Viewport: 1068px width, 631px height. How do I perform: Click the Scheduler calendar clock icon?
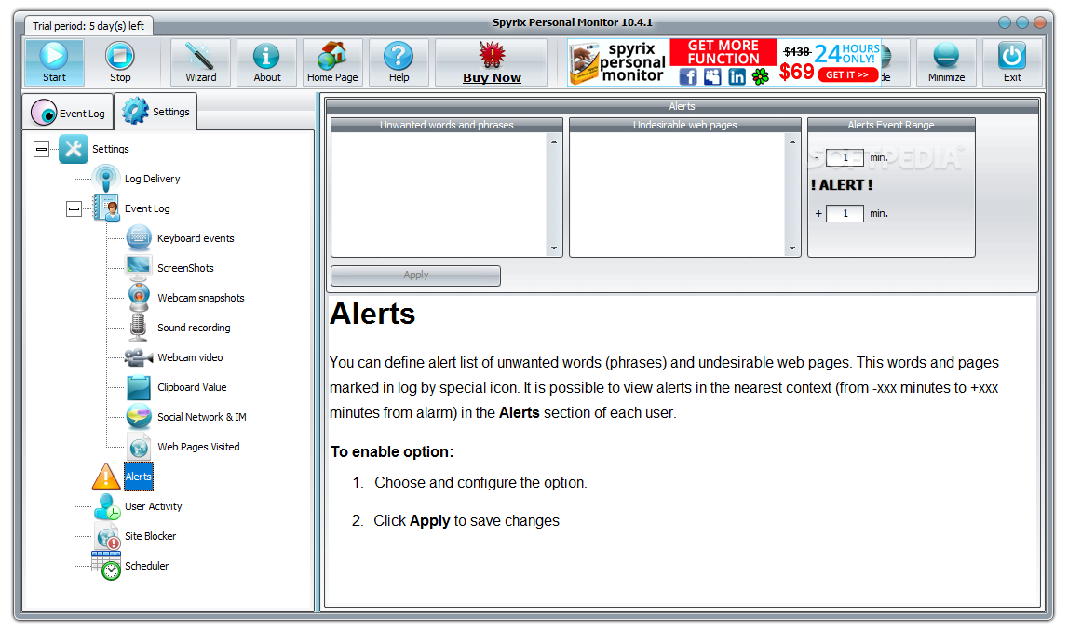(106, 566)
